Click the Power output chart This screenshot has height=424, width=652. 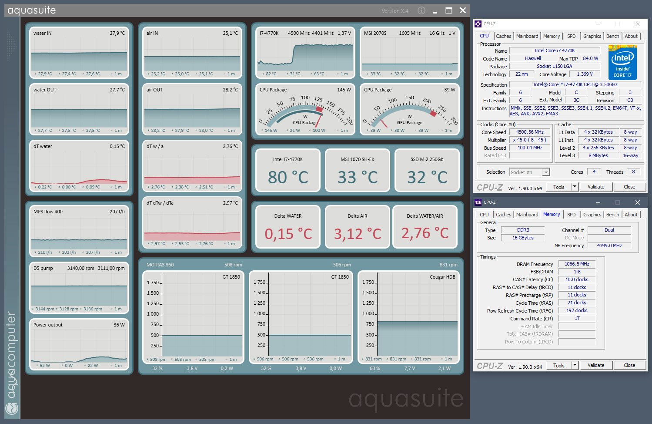coord(79,345)
